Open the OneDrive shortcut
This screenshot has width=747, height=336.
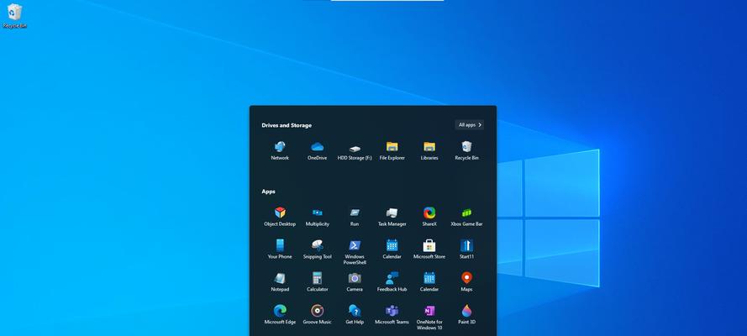(x=318, y=151)
